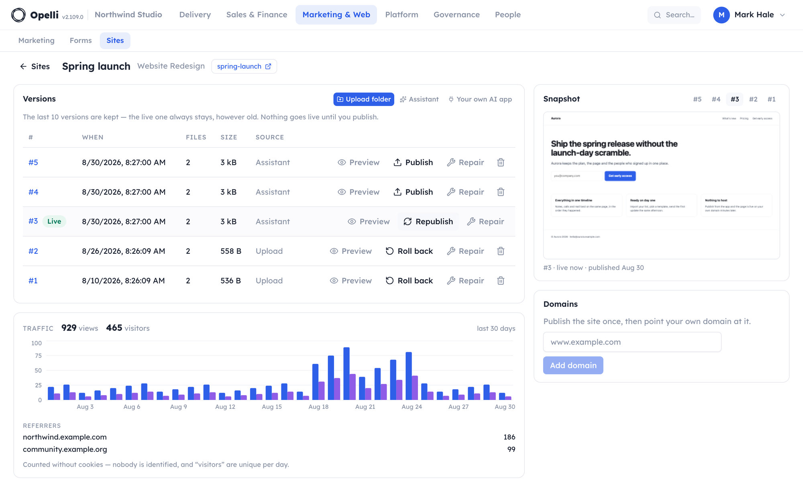Click the Opelli logo icon
The width and height of the screenshot is (803, 502).
18,15
